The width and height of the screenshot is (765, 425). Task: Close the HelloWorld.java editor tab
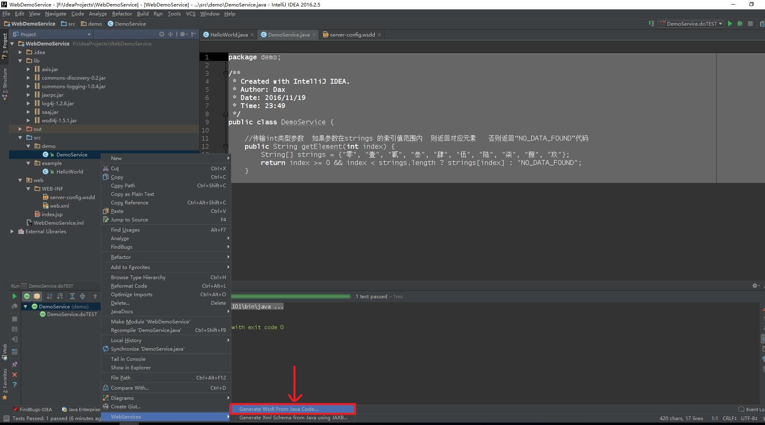[252, 35]
